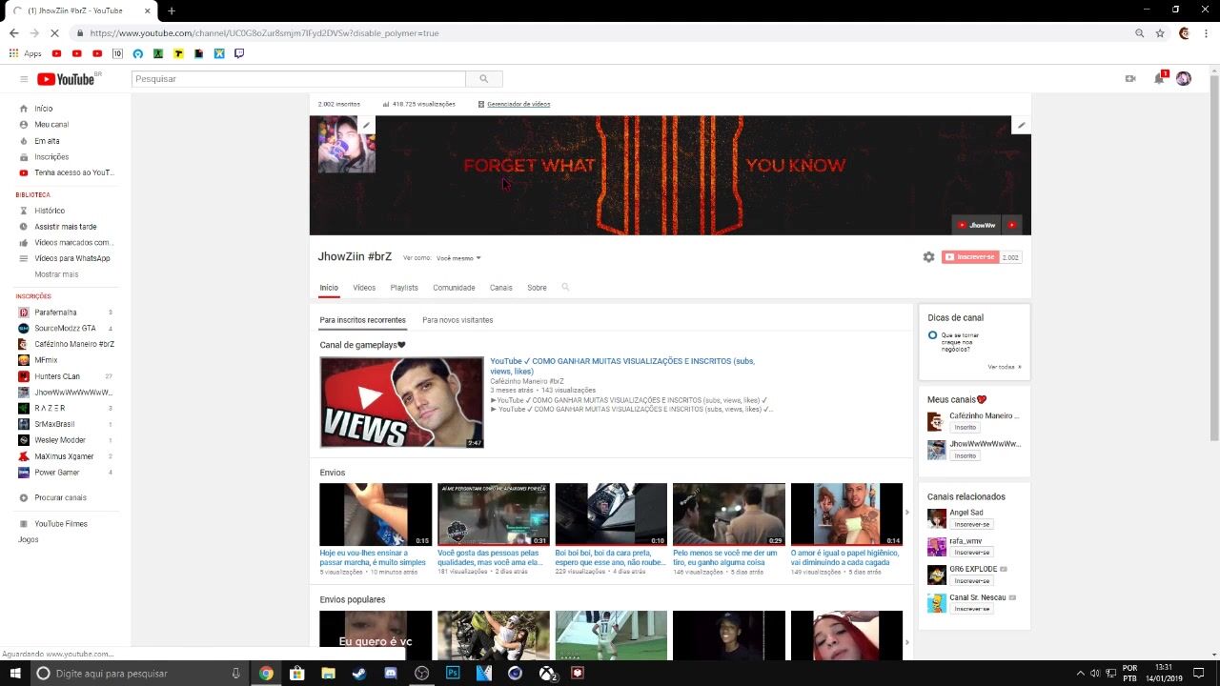Click the notifications bell icon
Viewport: 1220px width, 686px height.
click(1159, 79)
